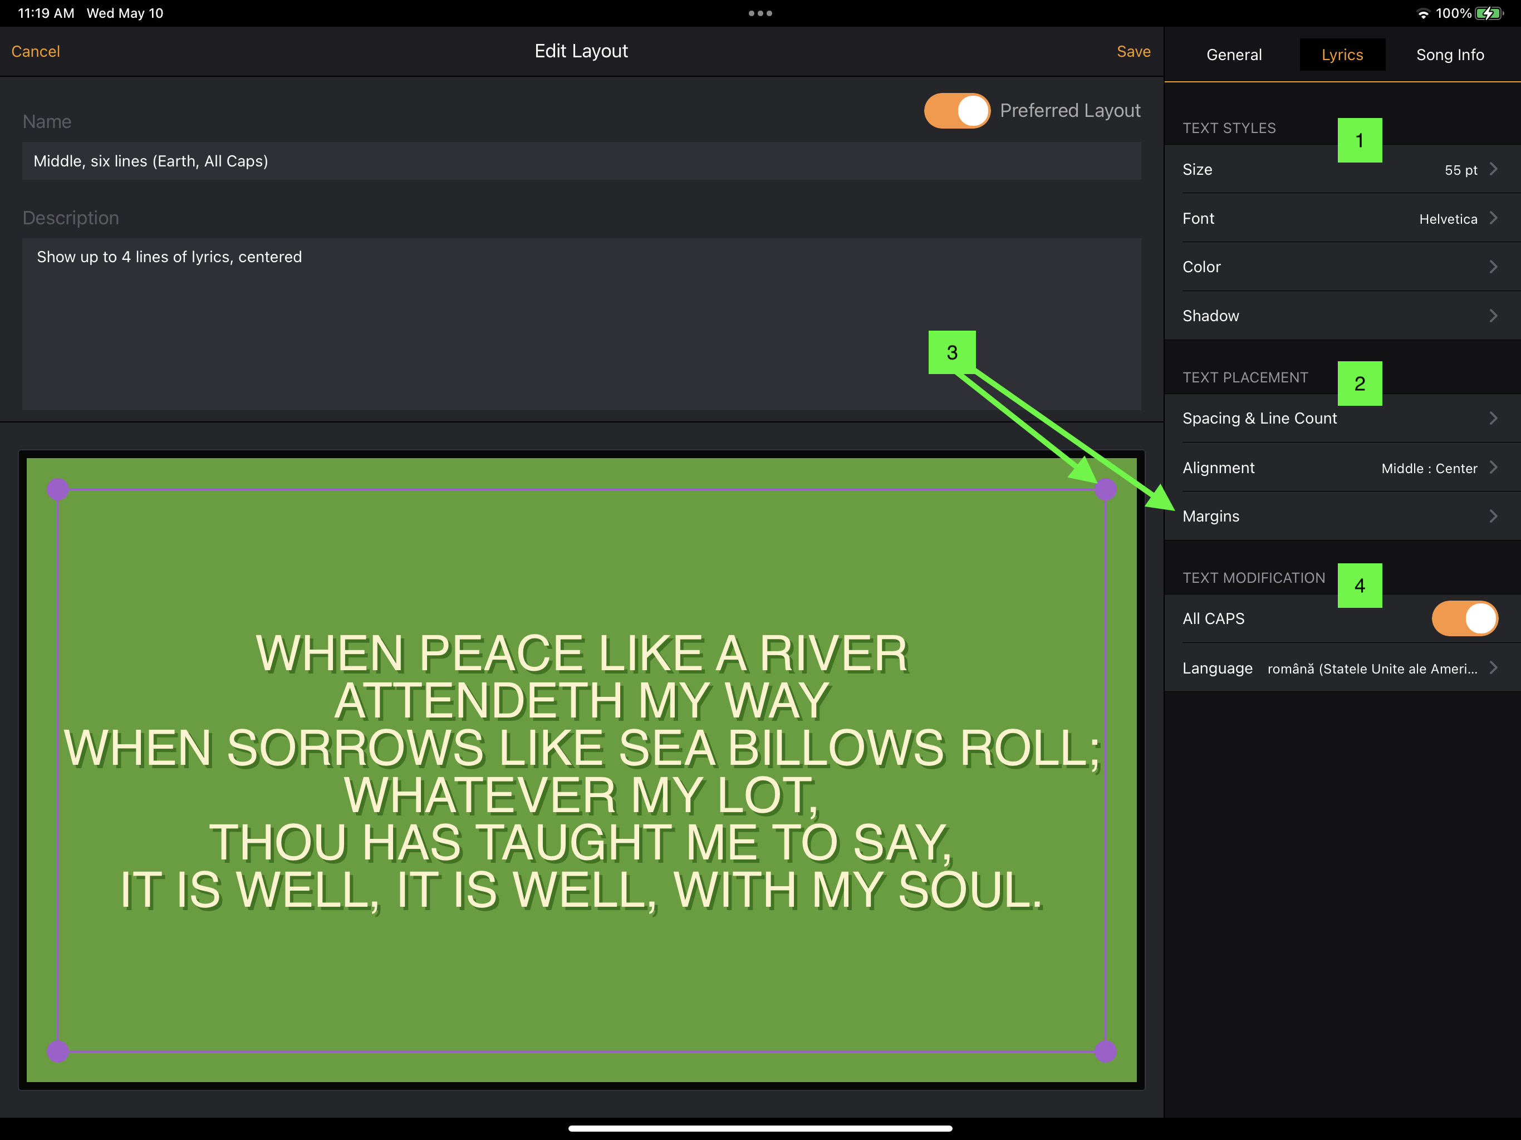Click the Description text area
The image size is (1521, 1140).
tap(581, 324)
